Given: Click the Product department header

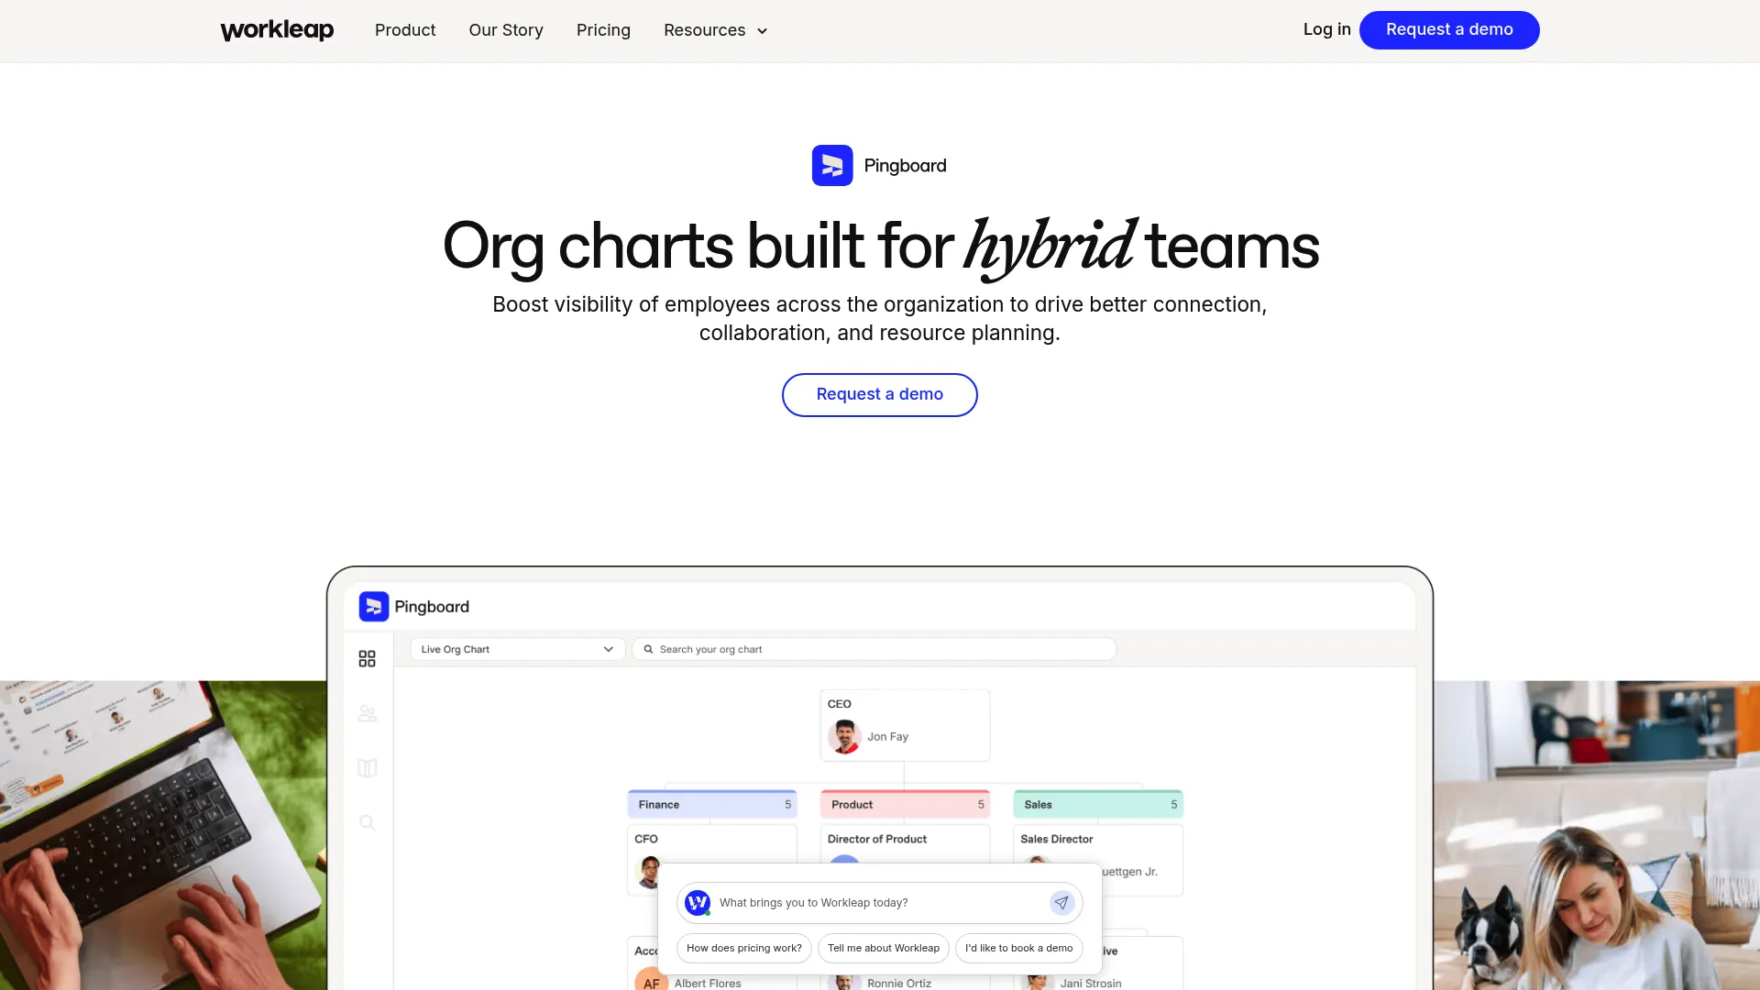Looking at the screenshot, I should click(905, 804).
